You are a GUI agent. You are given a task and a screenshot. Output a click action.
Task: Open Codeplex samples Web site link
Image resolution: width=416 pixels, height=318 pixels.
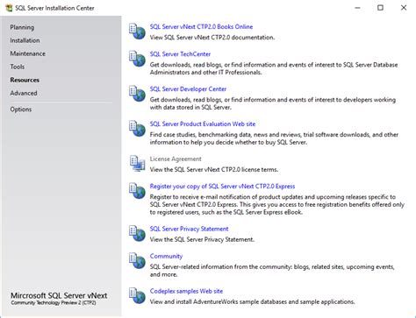[186, 291]
